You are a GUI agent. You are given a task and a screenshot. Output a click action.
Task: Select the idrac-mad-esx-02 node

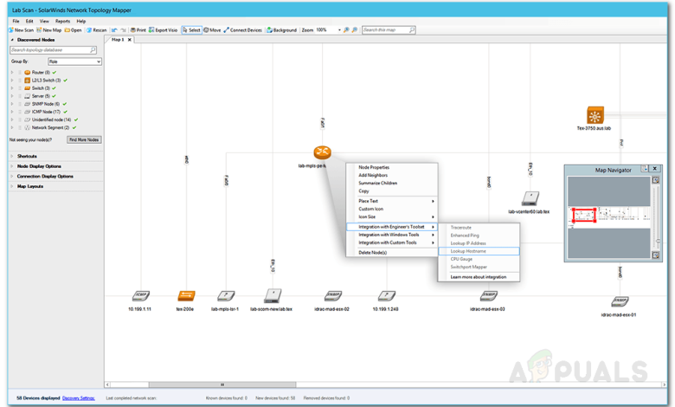pyautogui.click(x=333, y=295)
